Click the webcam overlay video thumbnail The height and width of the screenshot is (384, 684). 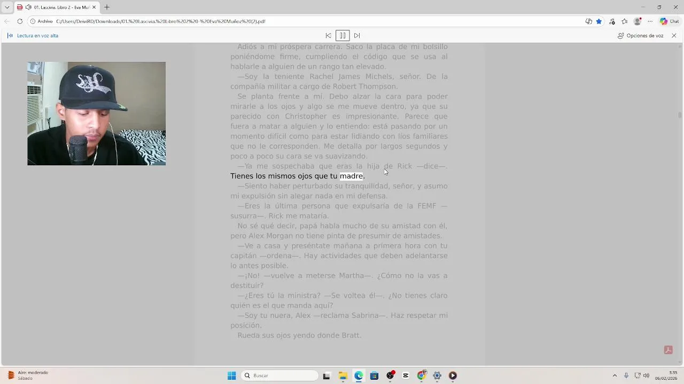coord(96,114)
